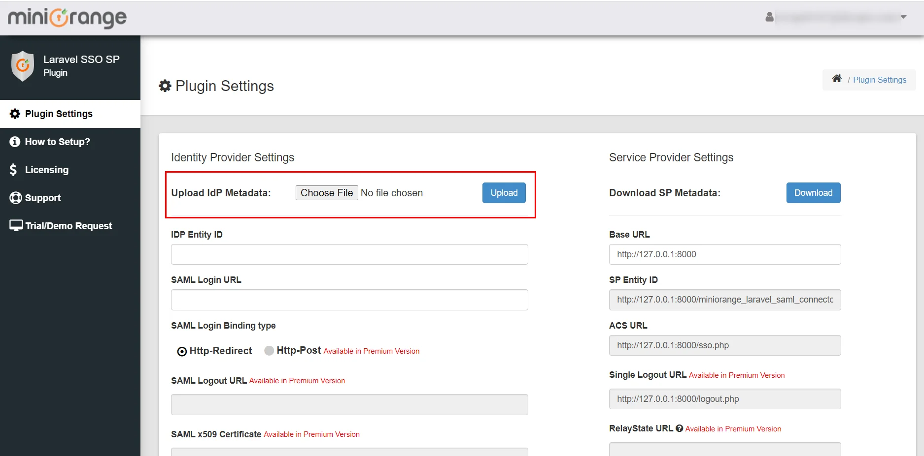Click the Upload button
Image resolution: width=924 pixels, height=456 pixels.
click(x=504, y=193)
